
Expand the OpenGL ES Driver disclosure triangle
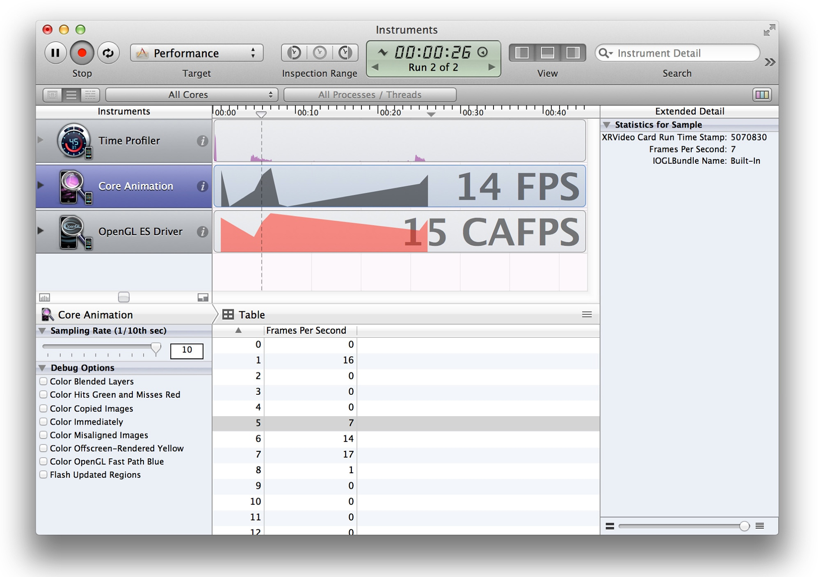(x=41, y=231)
